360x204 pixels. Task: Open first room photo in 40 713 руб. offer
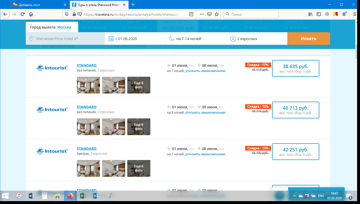click(x=88, y=127)
